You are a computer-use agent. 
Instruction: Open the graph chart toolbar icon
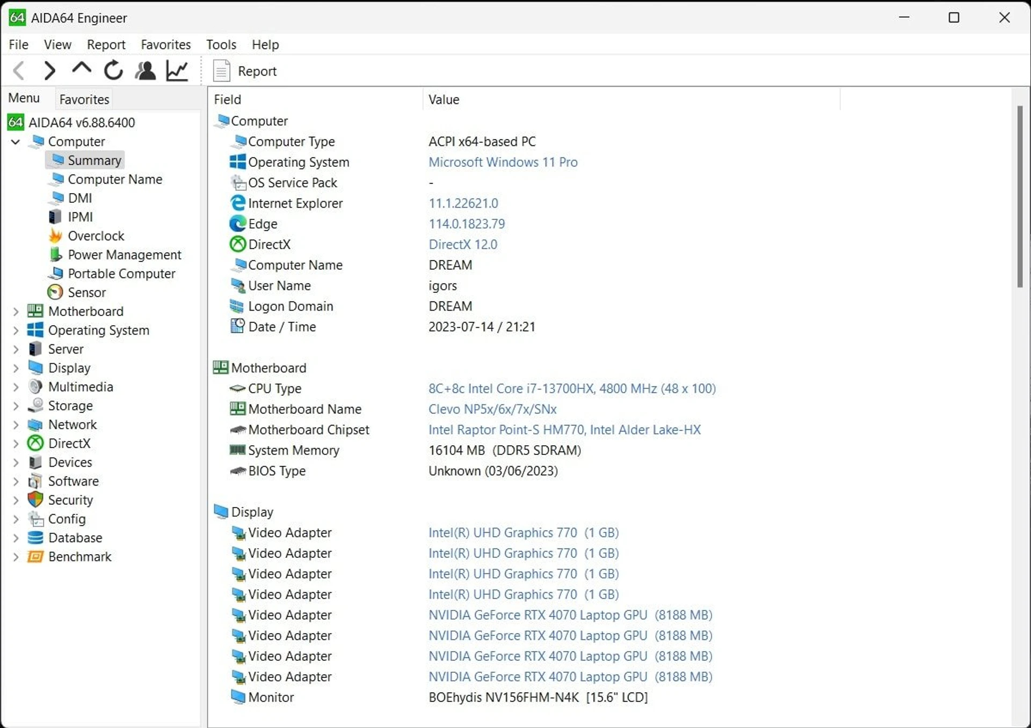click(x=177, y=70)
